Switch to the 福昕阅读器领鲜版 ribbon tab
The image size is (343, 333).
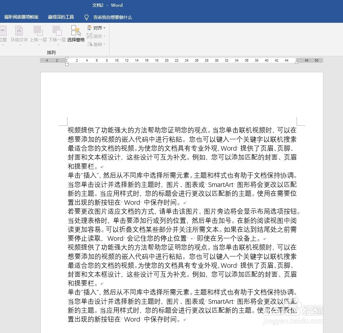22,17
